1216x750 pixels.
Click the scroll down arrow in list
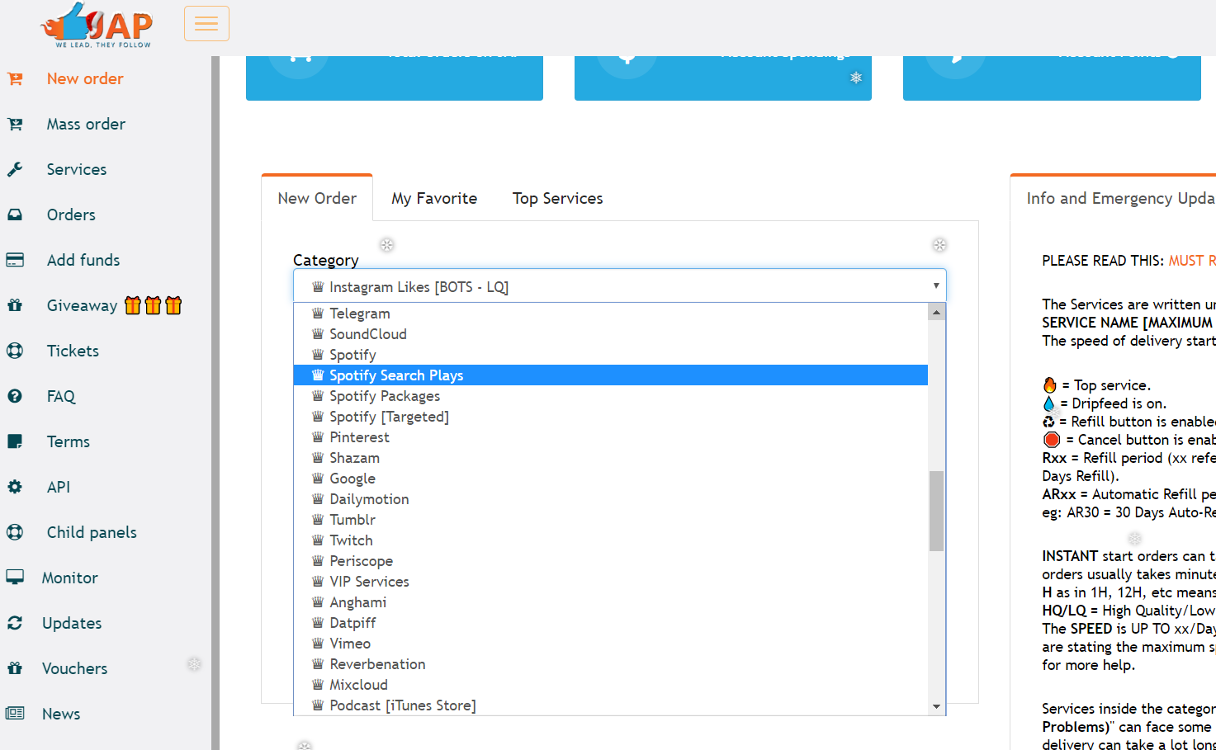[x=936, y=706]
